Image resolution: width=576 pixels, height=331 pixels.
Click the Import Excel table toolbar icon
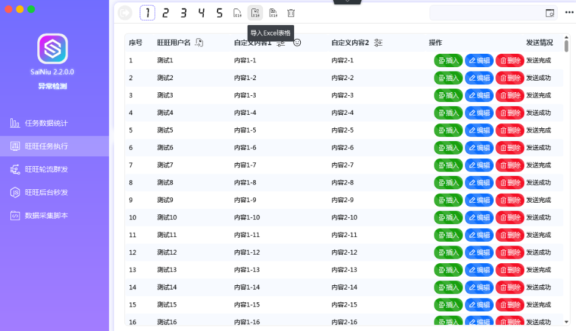point(256,12)
